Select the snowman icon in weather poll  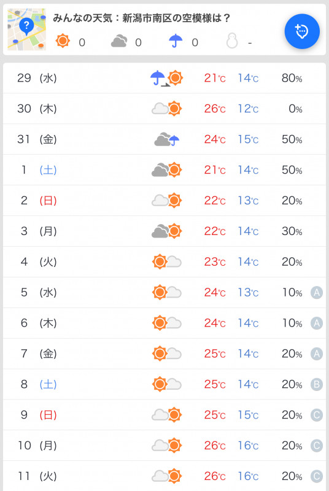[x=232, y=41]
